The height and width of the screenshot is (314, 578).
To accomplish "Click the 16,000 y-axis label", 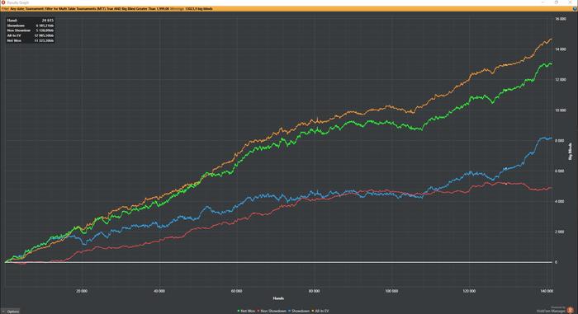I will (x=561, y=19).
